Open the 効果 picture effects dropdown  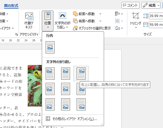4,21
